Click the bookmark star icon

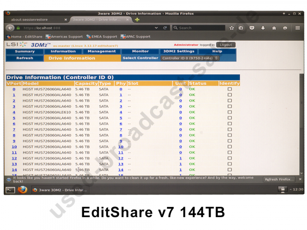[232, 28]
